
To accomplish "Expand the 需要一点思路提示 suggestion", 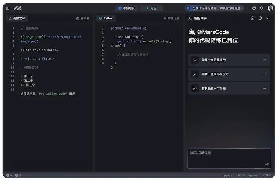I will (229, 60).
